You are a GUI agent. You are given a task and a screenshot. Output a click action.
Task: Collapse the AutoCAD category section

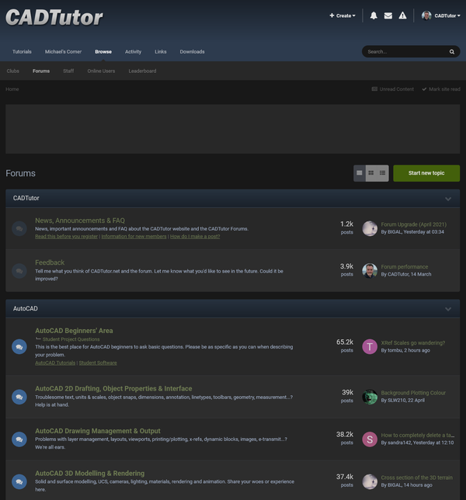pyautogui.click(x=448, y=309)
